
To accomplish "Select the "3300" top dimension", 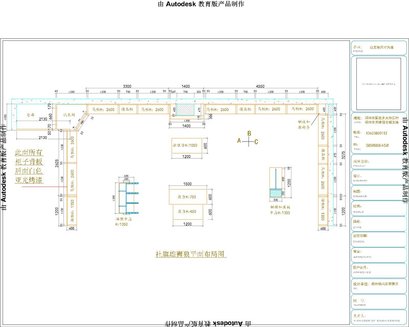I will pyautogui.click(x=127, y=86).
